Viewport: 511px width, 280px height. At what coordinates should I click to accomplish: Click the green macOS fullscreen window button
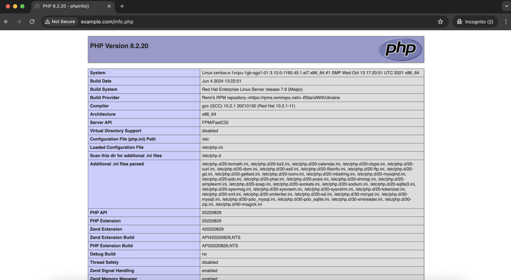[x=22, y=6]
